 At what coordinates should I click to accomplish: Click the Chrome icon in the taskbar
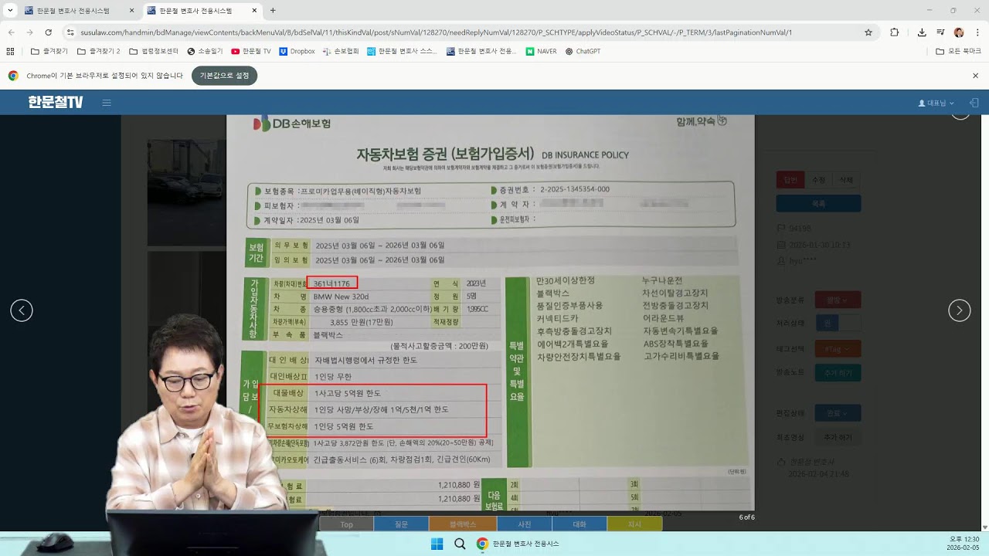482,544
